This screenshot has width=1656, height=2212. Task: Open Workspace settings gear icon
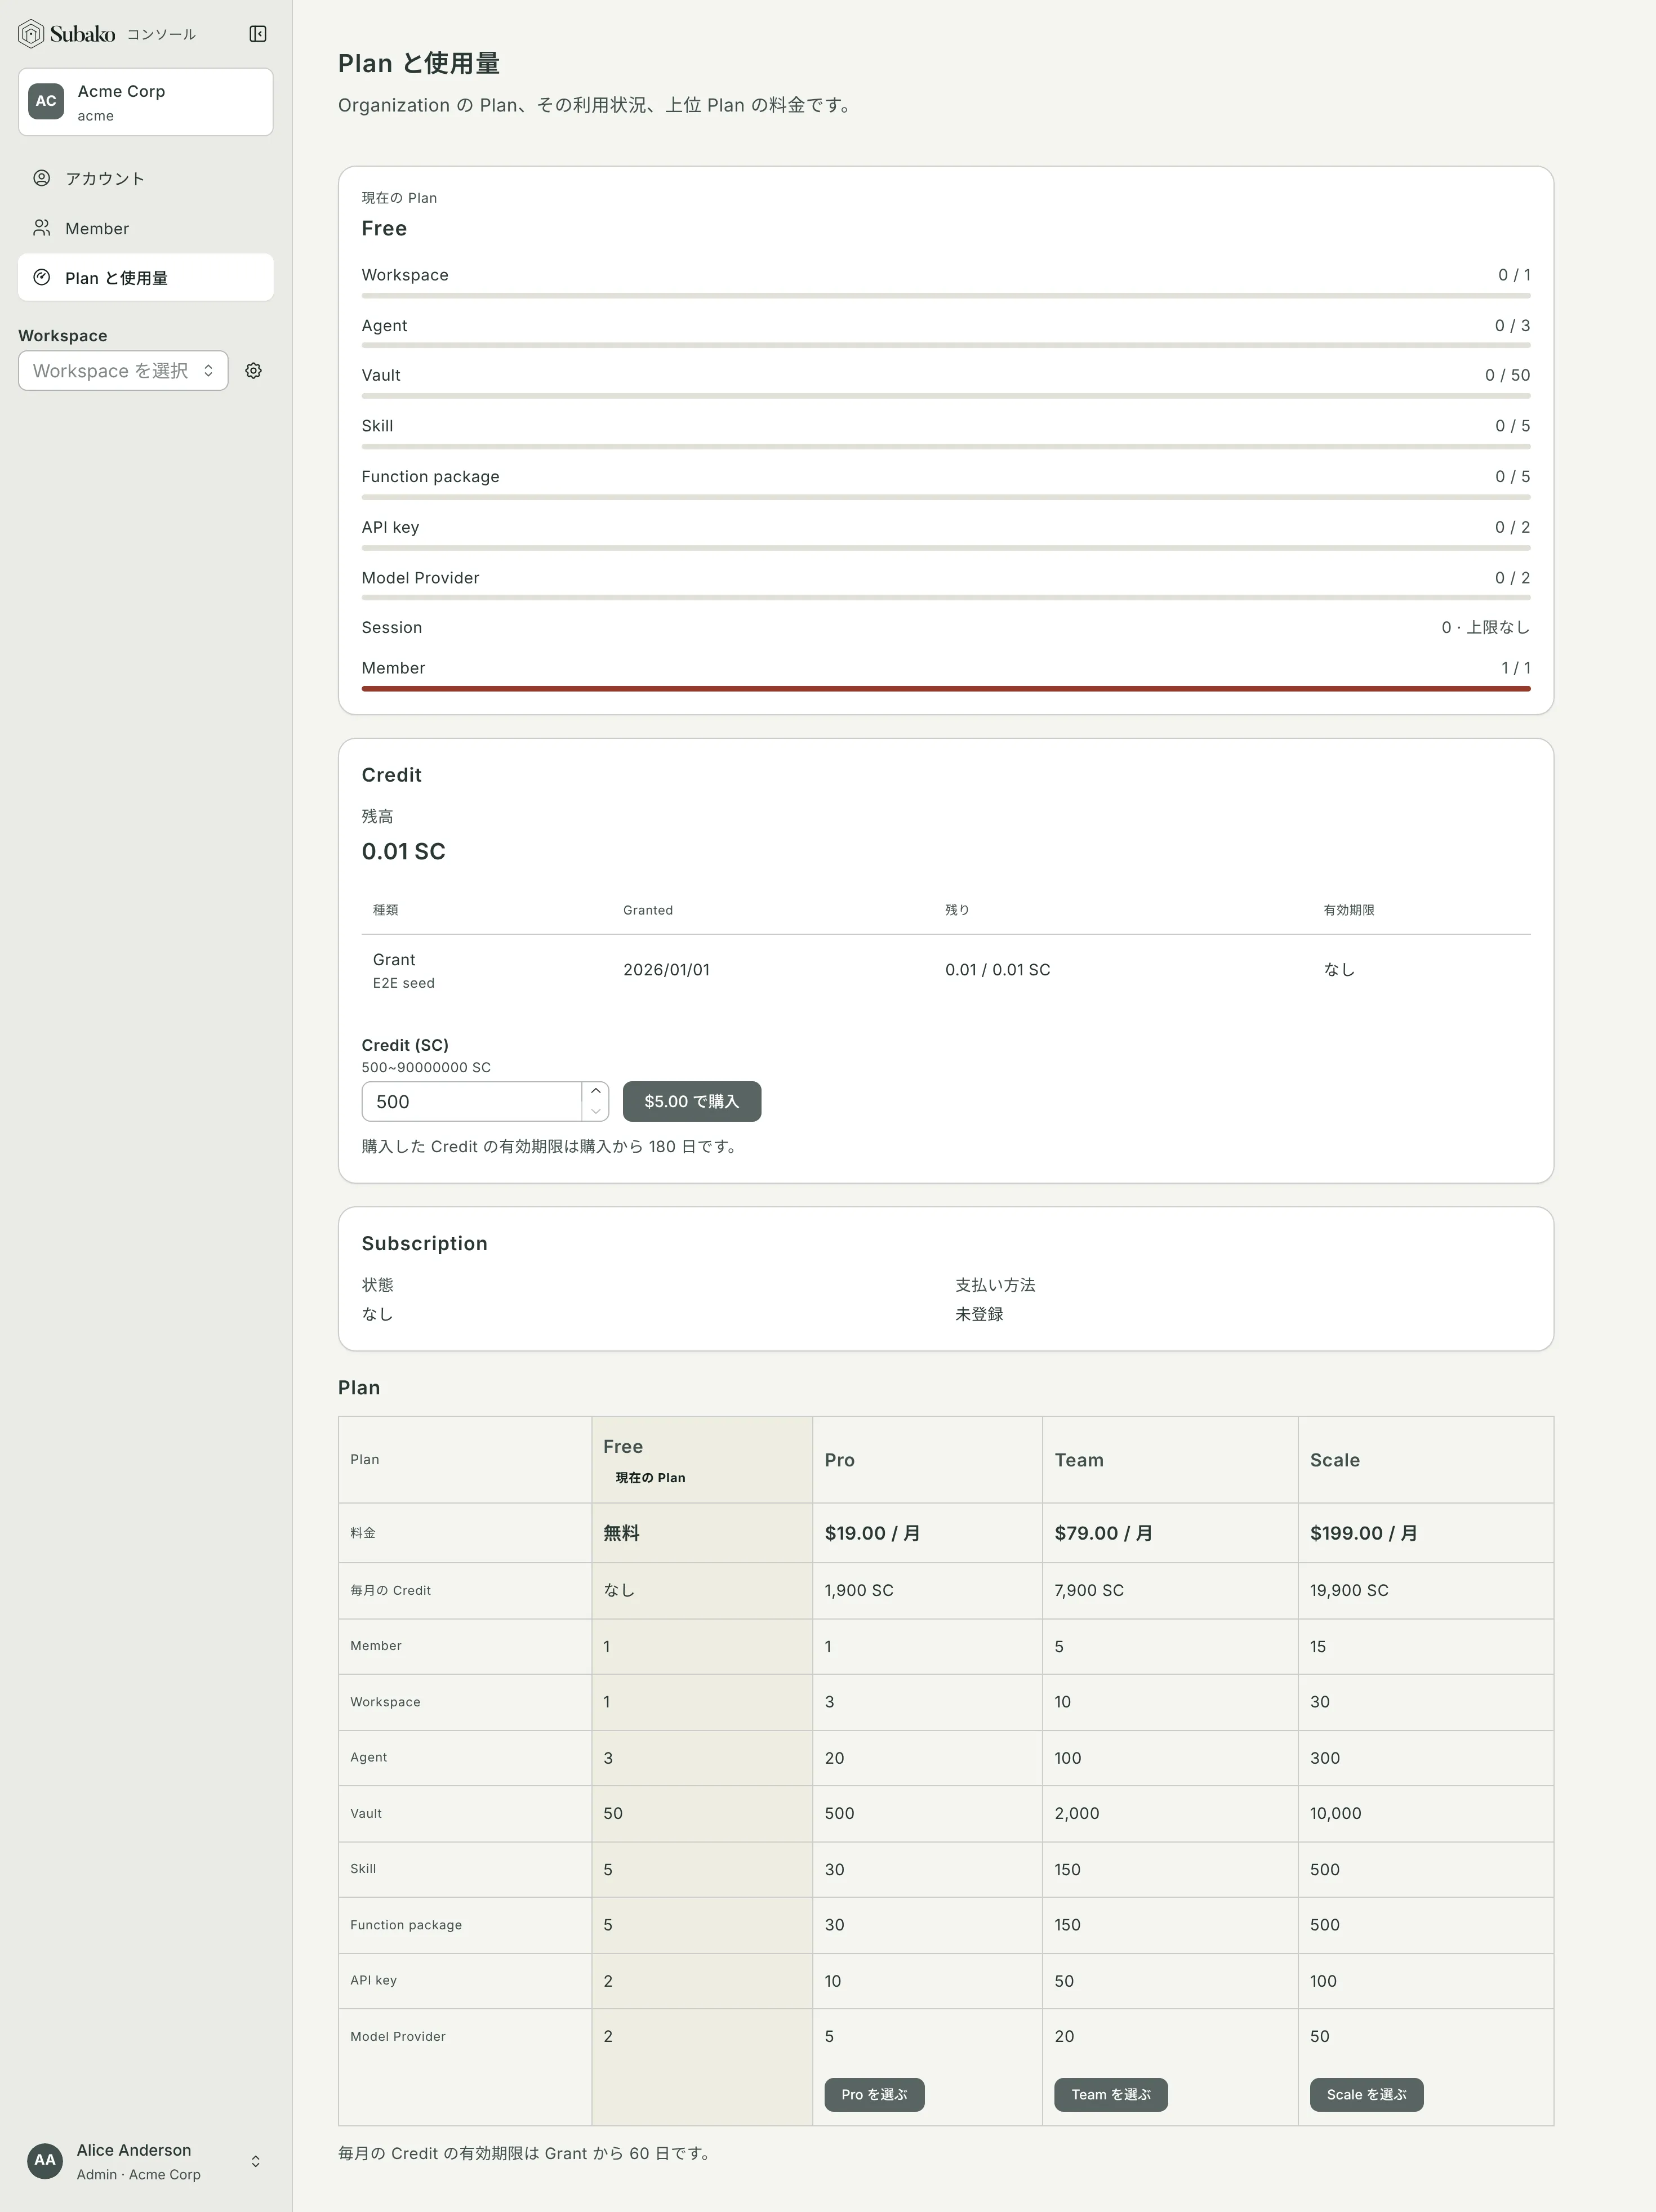(254, 371)
